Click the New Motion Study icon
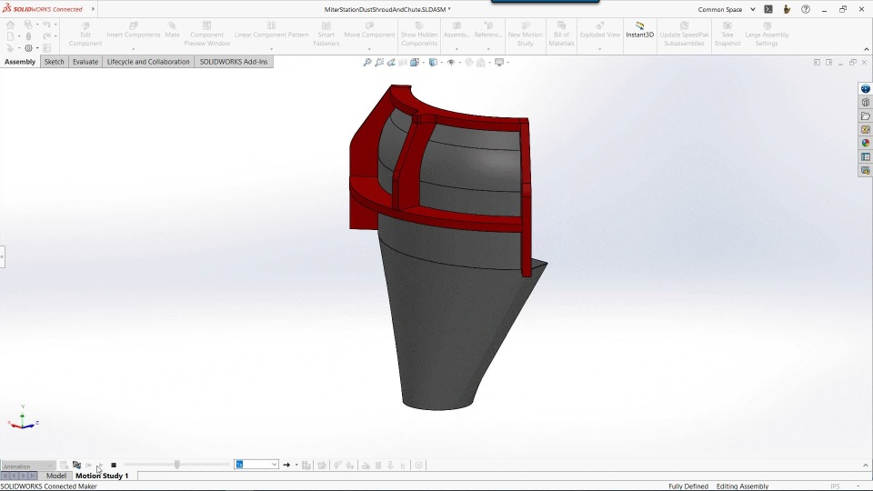 tap(525, 25)
